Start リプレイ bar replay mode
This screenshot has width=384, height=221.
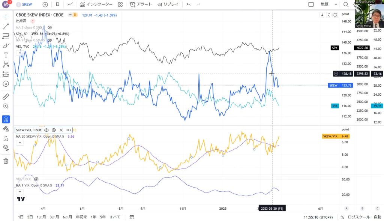point(168,5)
